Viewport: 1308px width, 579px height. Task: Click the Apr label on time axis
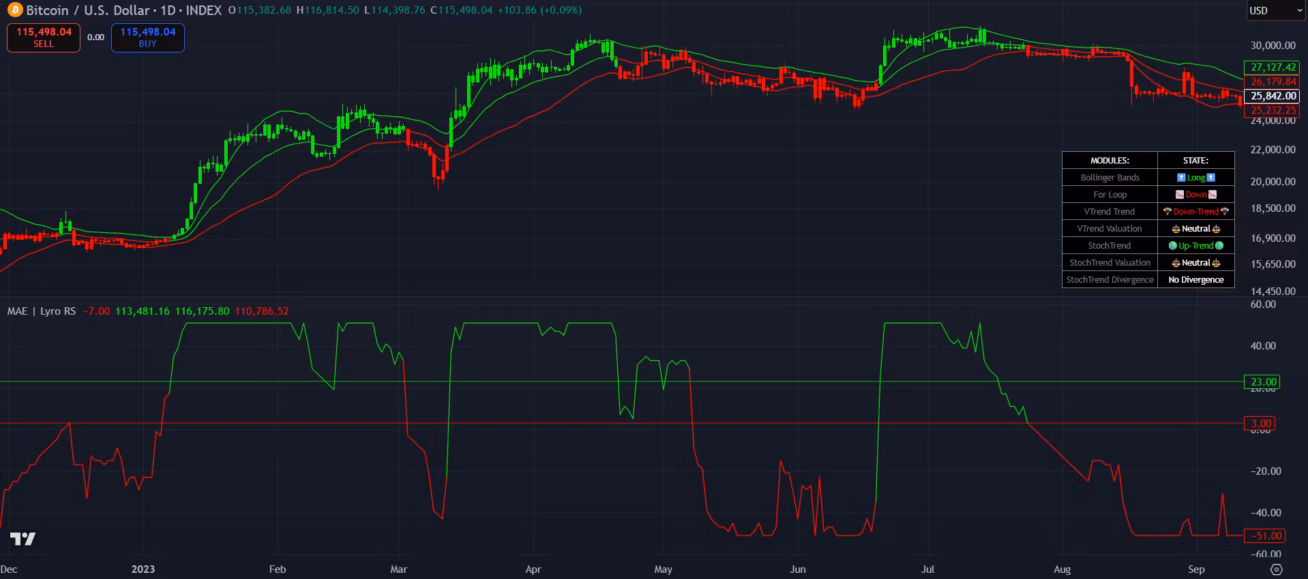point(533,569)
